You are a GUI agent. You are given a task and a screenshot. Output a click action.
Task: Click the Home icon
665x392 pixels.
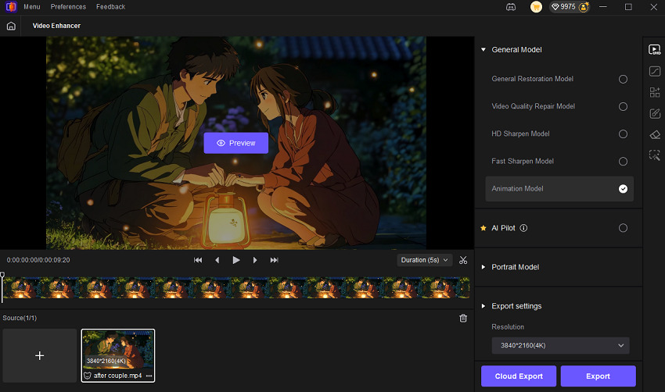click(x=11, y=26)
